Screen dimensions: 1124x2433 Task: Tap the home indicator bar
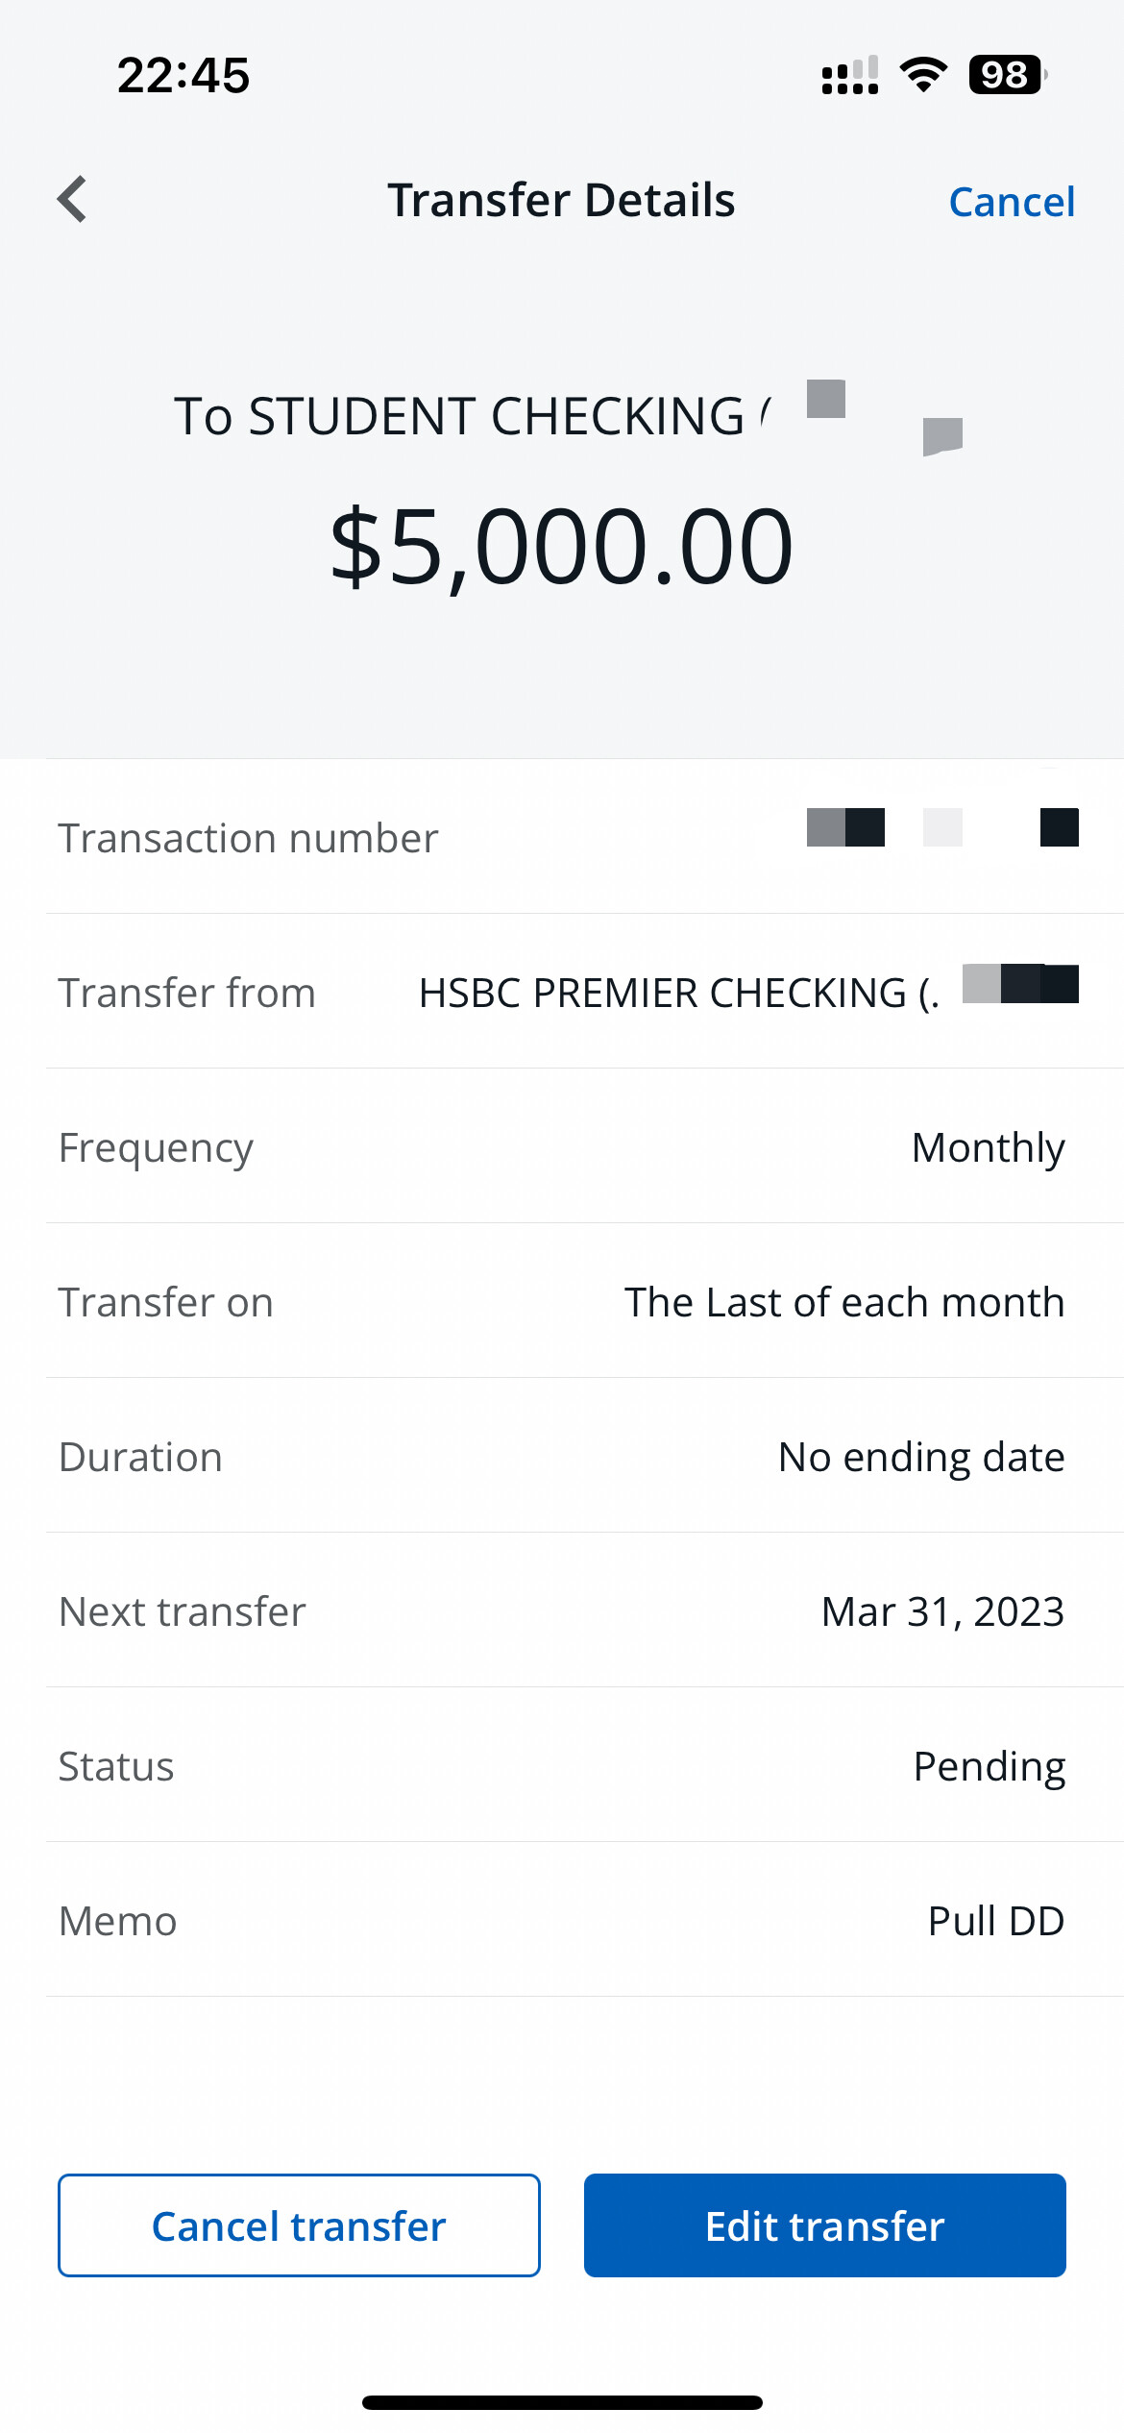[562, 2402]
